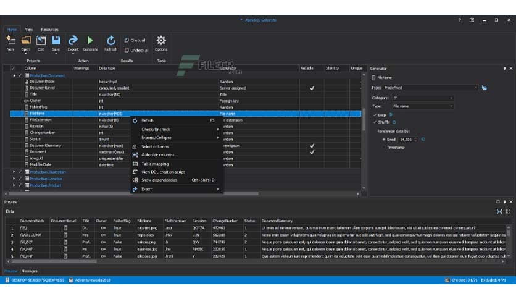Click the info icon next to Loop
Viewport: 516px width, 299px height.
[391, 114]
